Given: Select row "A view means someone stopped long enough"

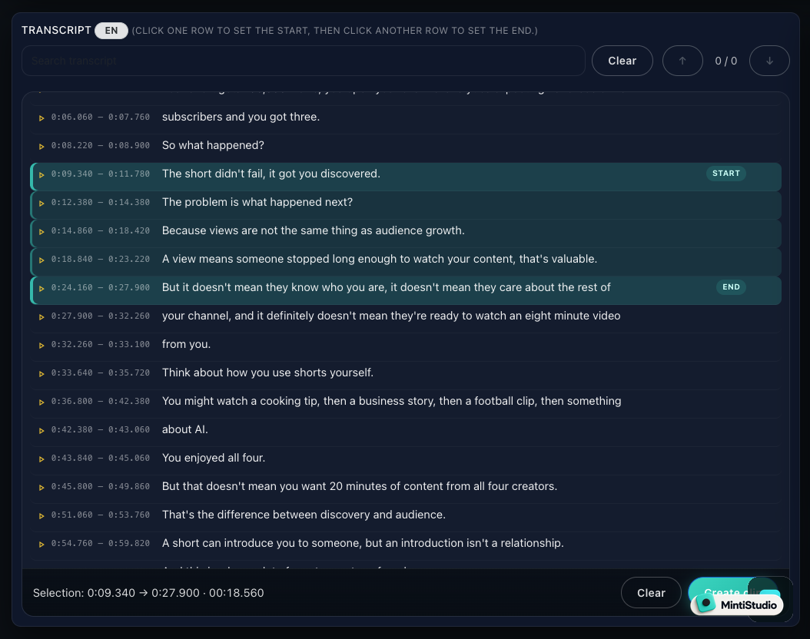Looking at the screenshot, I should click(x=406, y=262).
